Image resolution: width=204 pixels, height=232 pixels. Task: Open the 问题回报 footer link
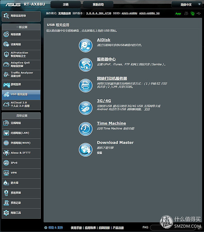click(104, 228)
